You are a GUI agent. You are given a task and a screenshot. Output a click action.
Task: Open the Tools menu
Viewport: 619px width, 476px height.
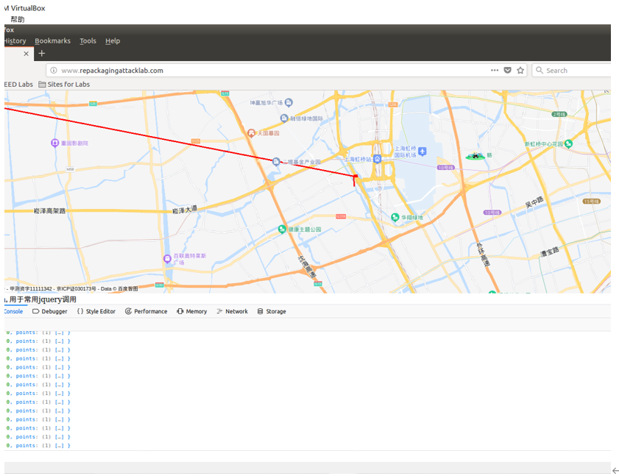point(88,40)
